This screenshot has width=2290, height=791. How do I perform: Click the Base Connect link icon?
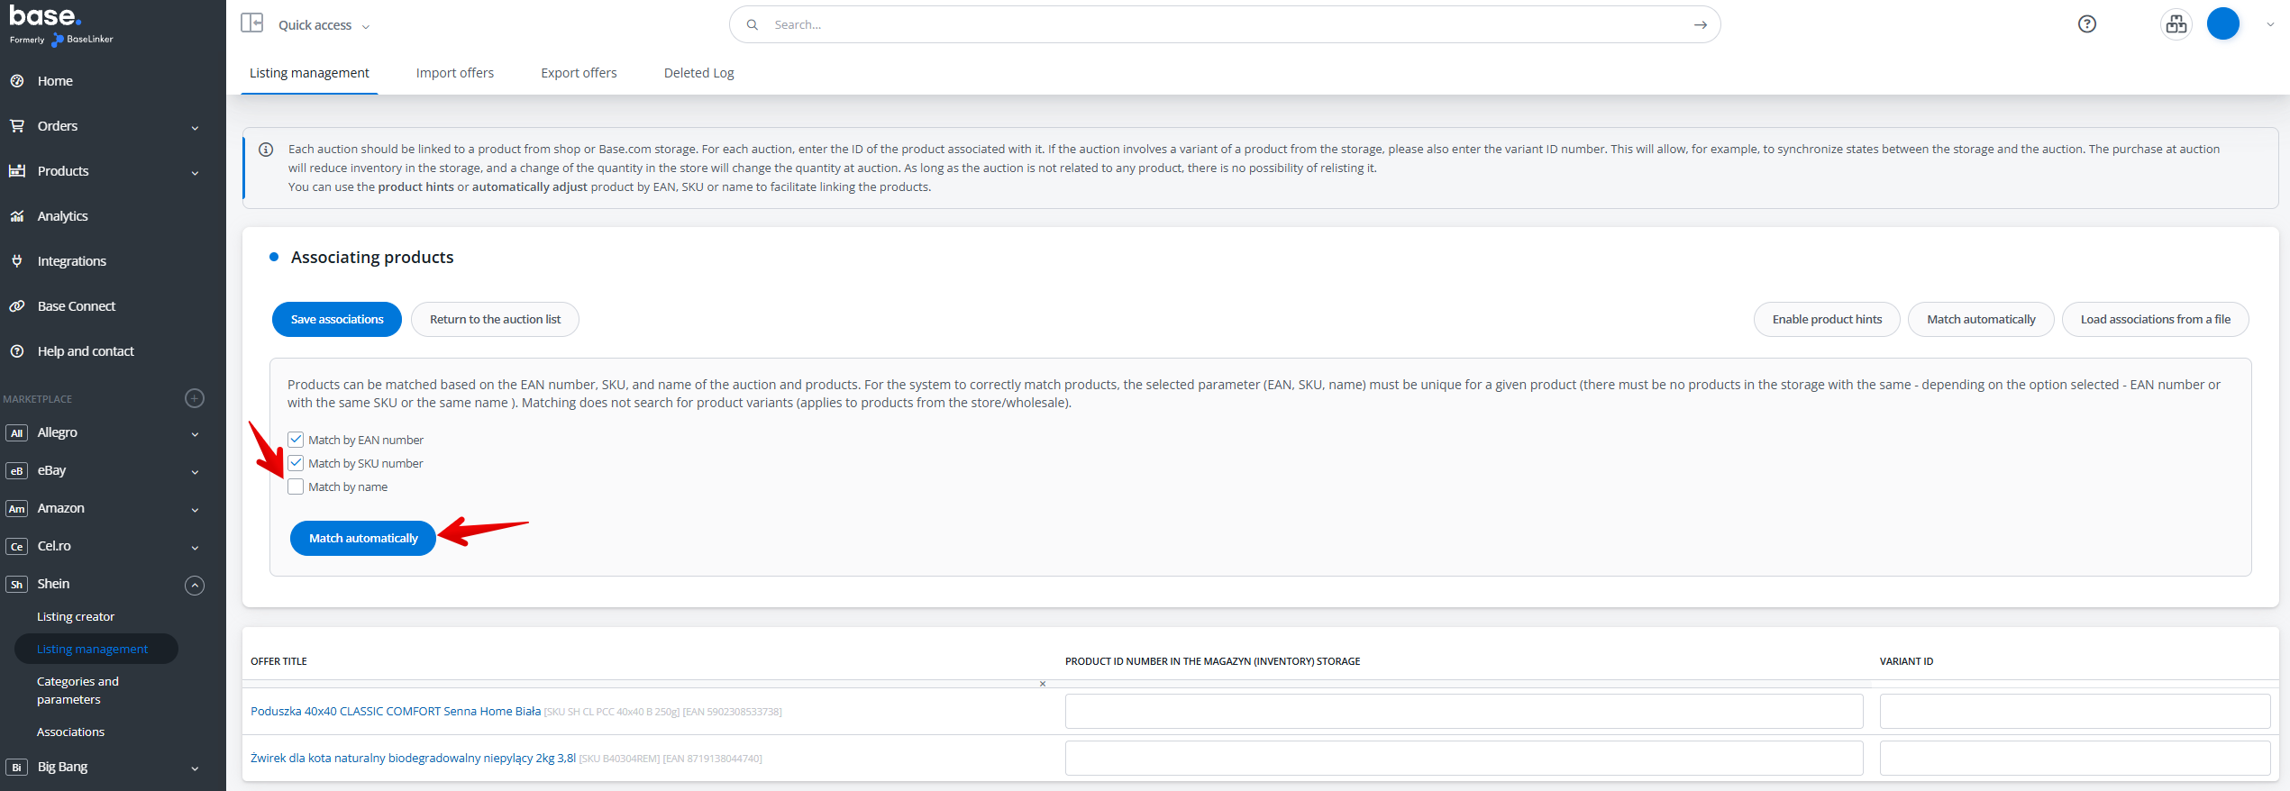coord(17,306)
